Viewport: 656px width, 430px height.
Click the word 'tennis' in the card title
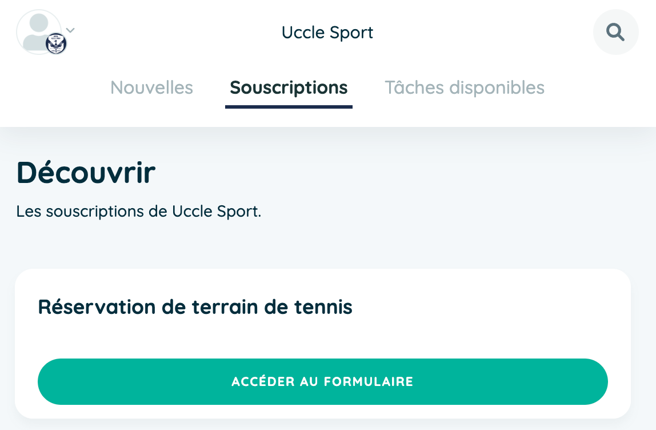tap(323, 307)
